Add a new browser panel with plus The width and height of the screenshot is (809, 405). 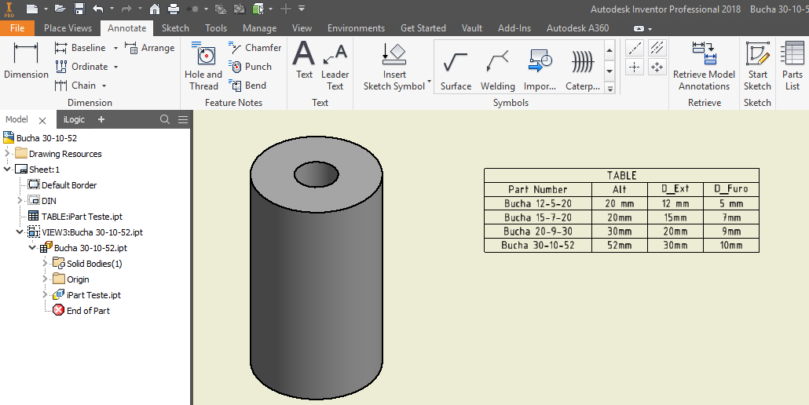point(101,119)
